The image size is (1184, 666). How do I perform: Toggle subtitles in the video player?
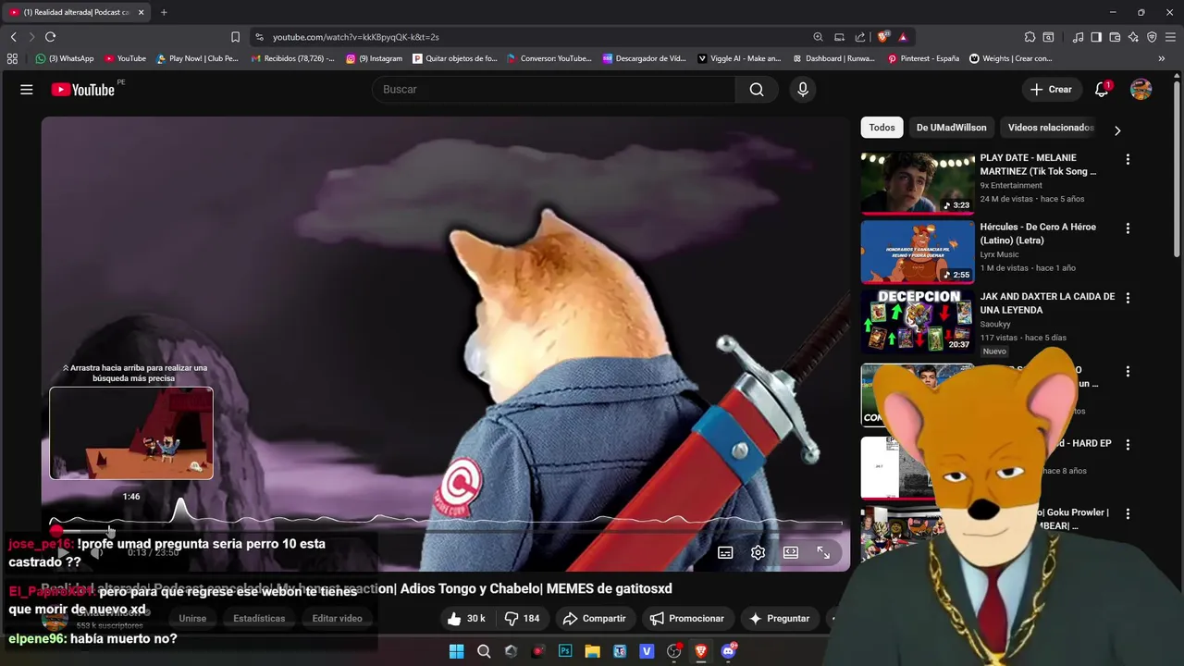click(725, 552)
